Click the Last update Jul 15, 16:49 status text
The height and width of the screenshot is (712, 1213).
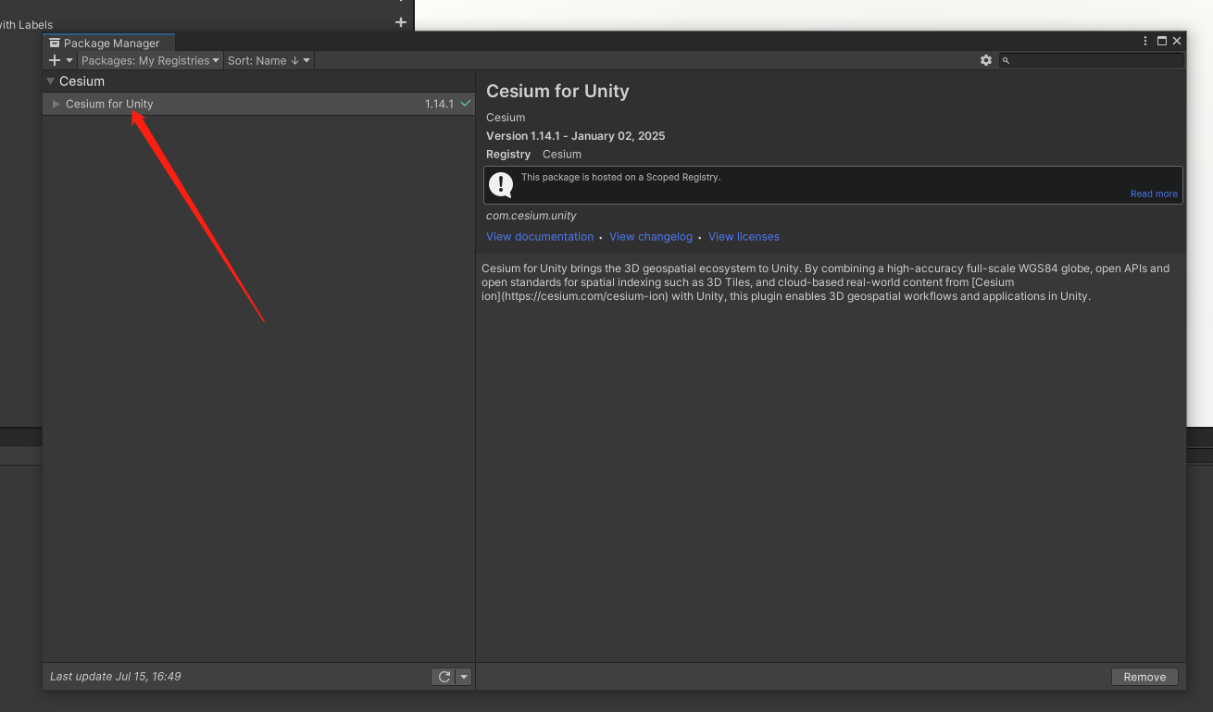[116, 677]
